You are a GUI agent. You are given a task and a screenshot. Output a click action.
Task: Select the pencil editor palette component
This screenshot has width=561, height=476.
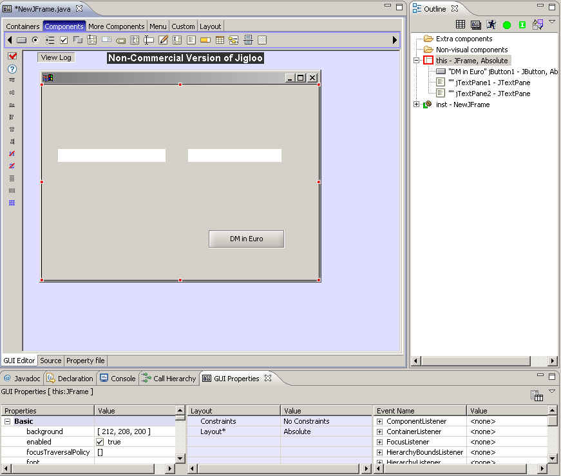[163, 40]
